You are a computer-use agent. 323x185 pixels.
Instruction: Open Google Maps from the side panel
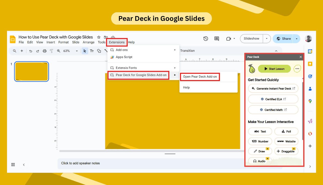coord(310,101)
